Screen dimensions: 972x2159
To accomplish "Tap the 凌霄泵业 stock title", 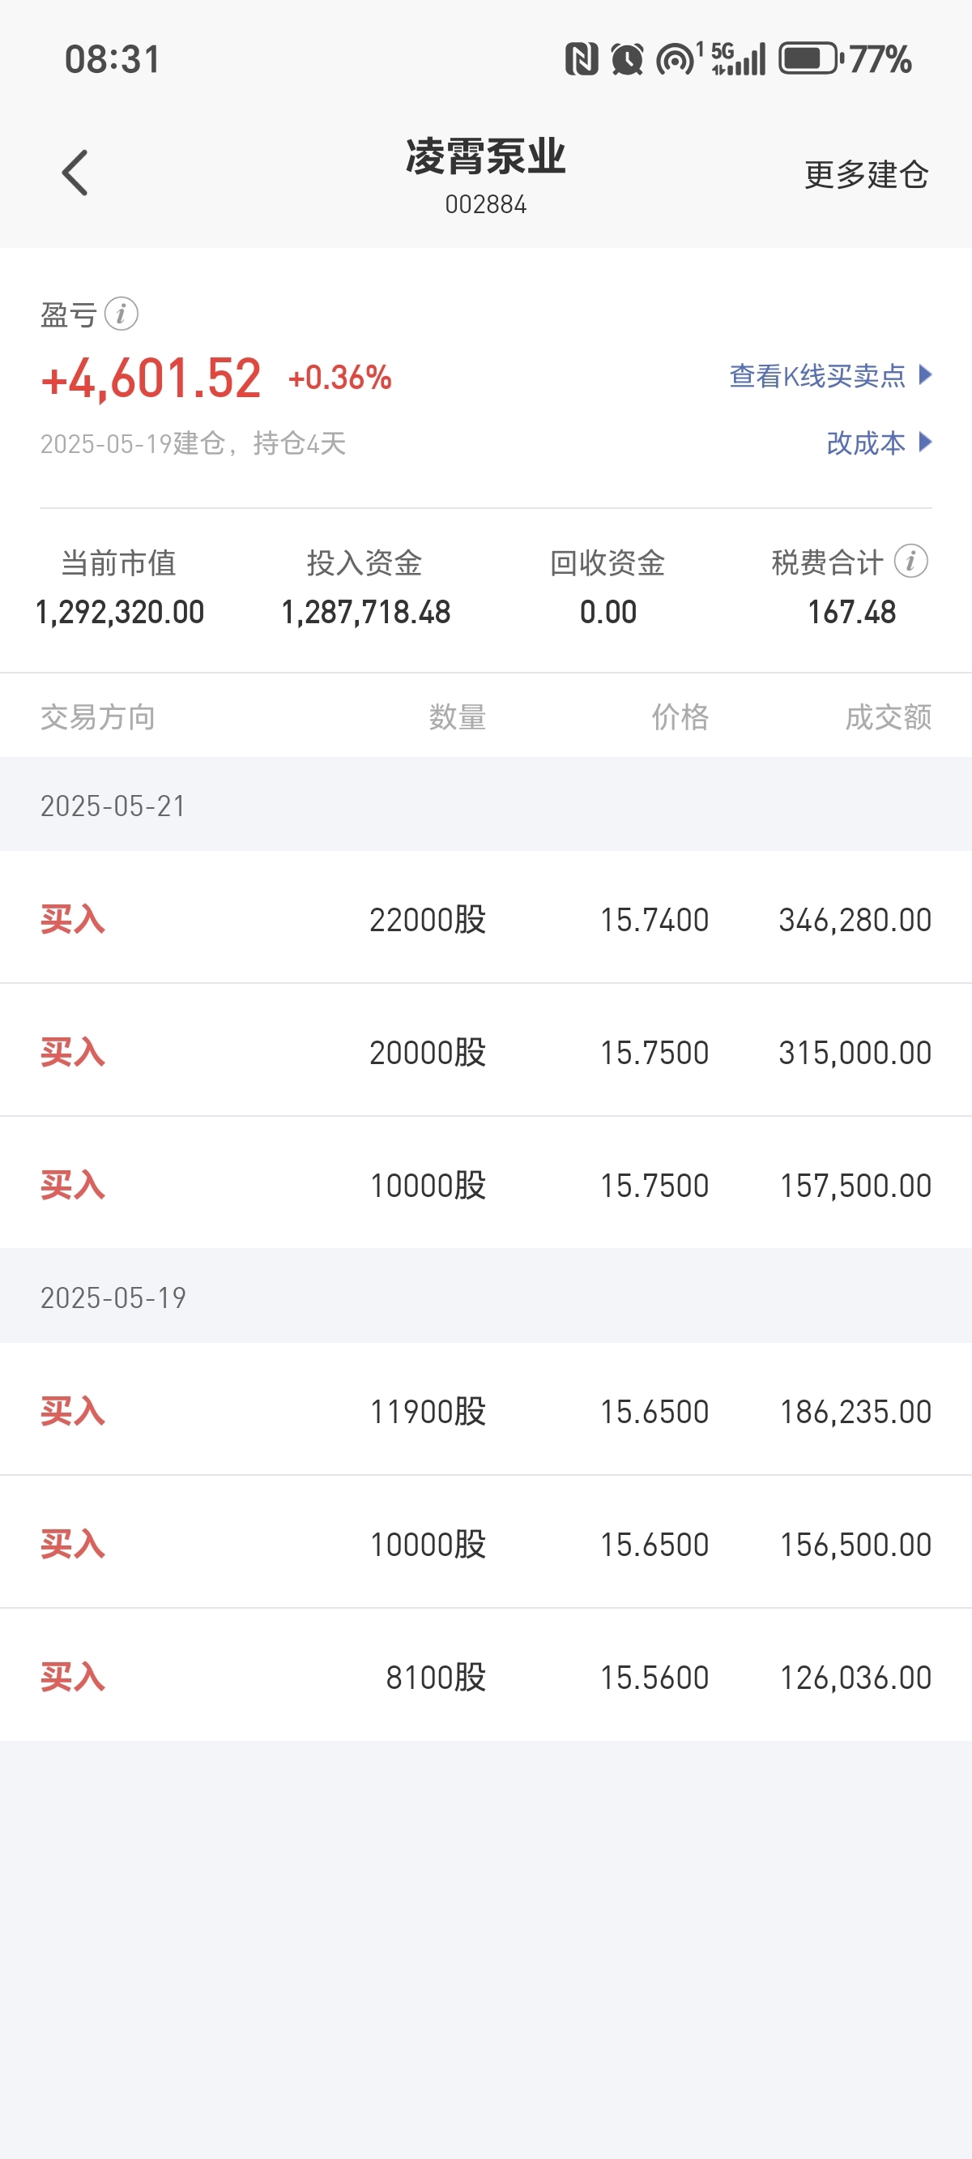I will pos(486,156).
